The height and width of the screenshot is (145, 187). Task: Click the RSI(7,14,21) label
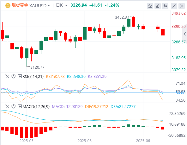(x=33, y=77)
